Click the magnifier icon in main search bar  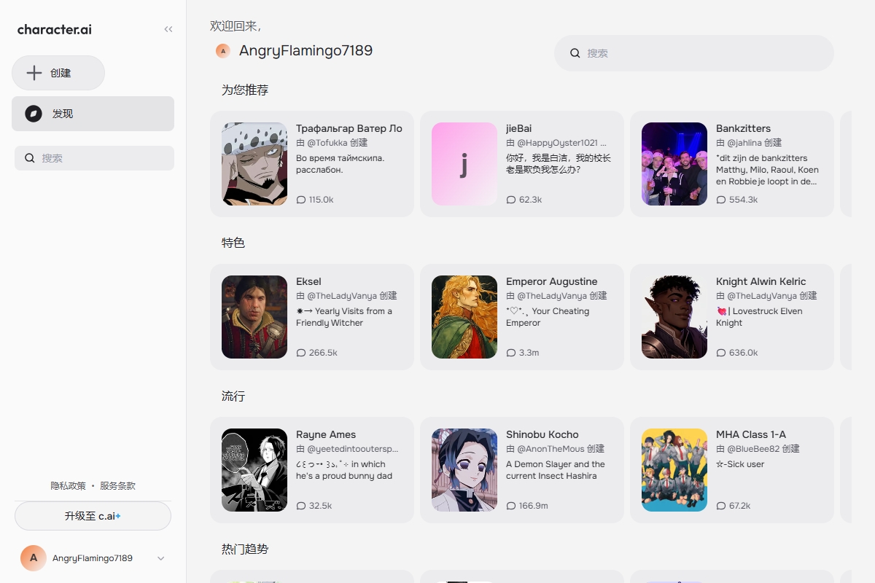[x=575, y=53]
